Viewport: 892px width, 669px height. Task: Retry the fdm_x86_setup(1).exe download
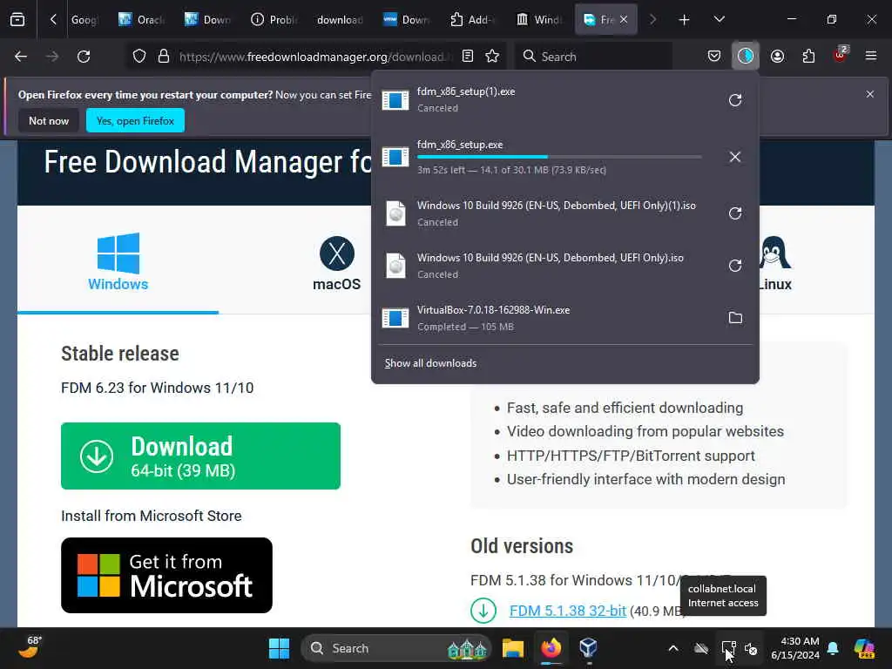pyautogui.click(x=735, y=100)
